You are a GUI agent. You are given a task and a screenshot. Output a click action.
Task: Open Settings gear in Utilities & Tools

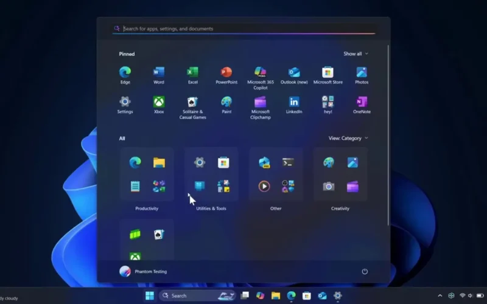point(200,162)
